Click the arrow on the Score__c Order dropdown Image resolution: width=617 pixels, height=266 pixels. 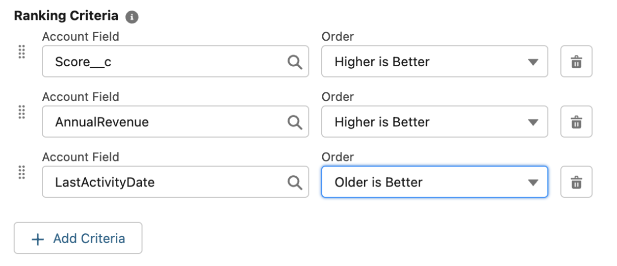(x=533, y=62)
